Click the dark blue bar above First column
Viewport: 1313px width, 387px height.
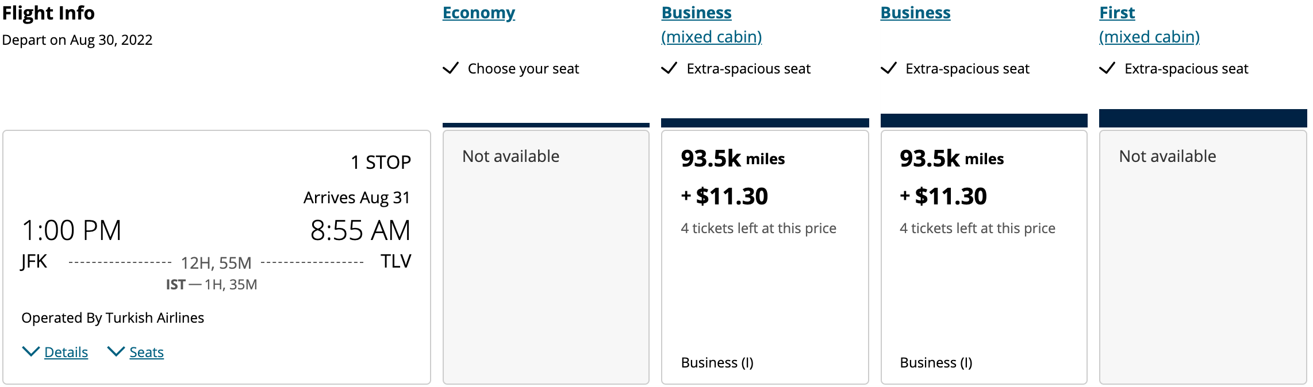point(1203,118)
